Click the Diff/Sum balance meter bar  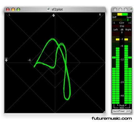pos(122,14)
